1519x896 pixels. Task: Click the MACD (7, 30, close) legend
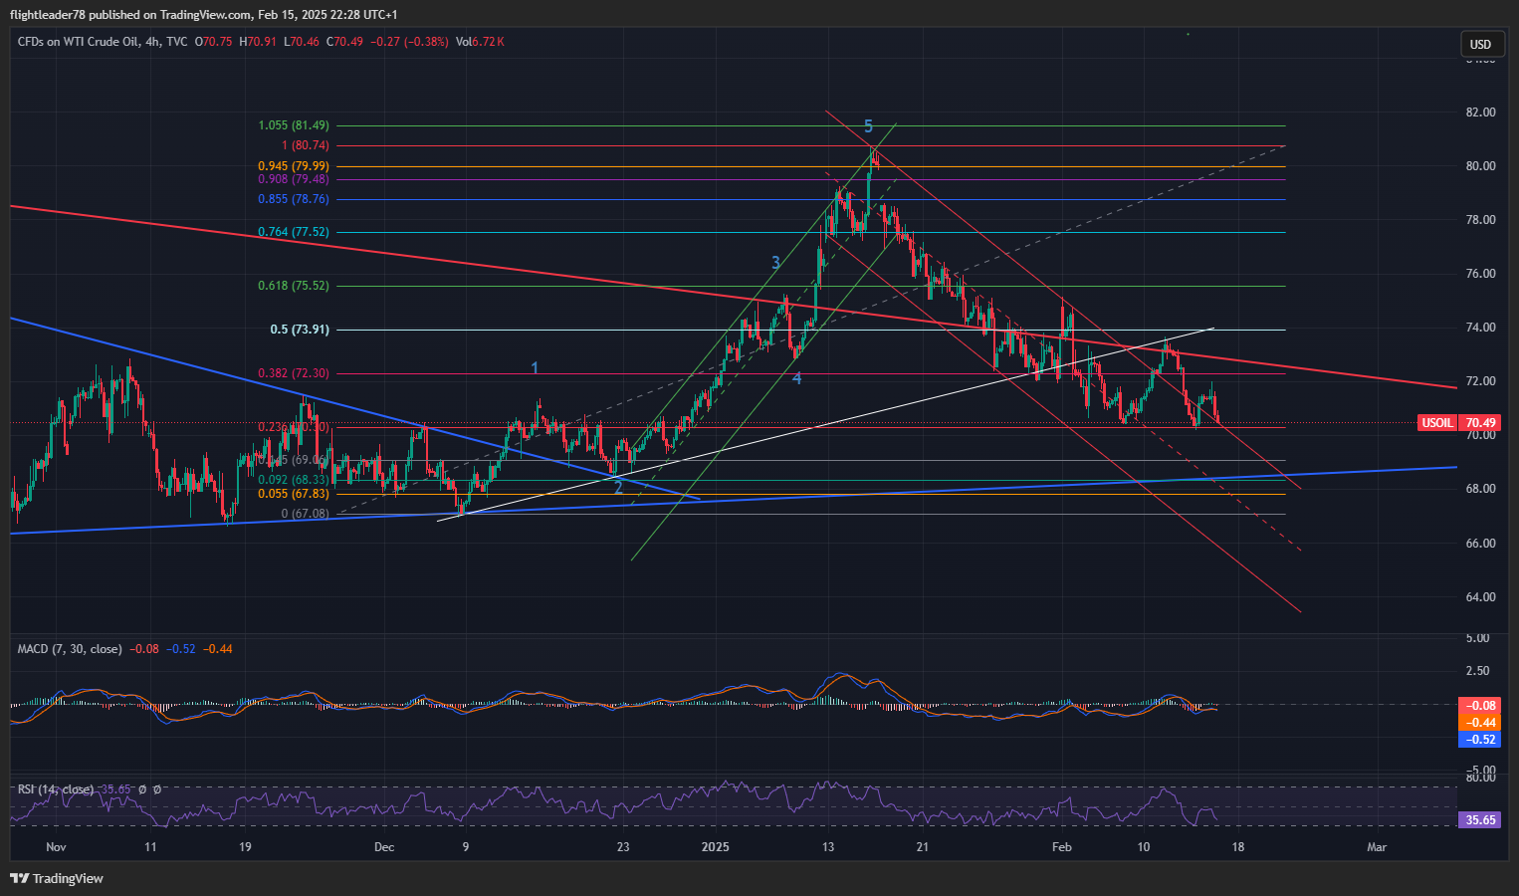(x=70, y=649)
